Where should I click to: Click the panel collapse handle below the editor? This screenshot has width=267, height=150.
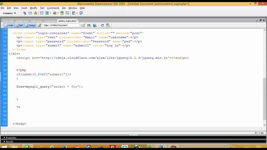(133, 135)
